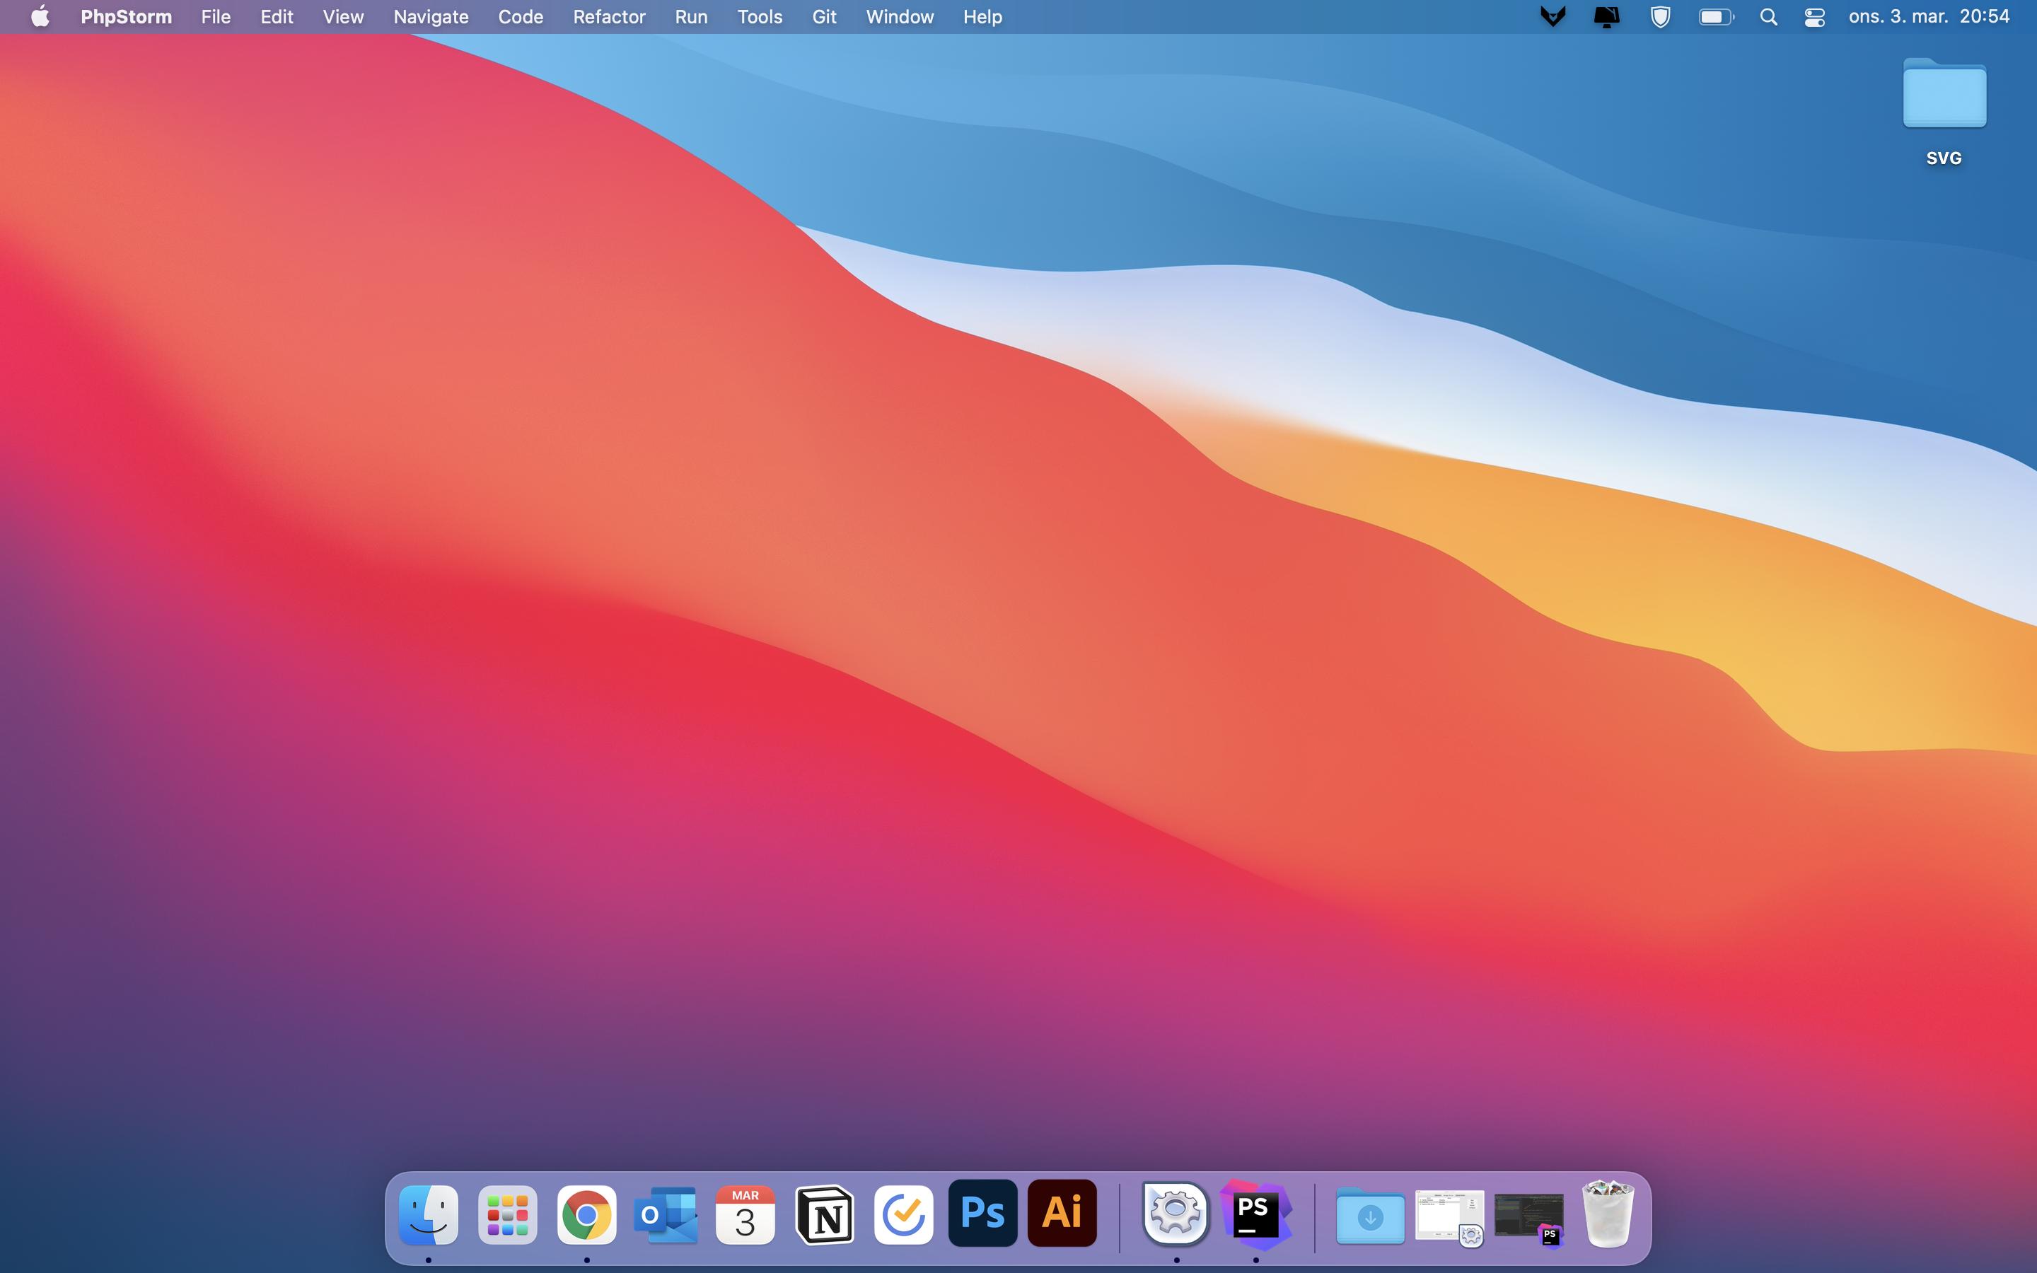Open Finder from the dock
Image resolution: width=2037 pixels, height=1273 pixels.
pyautogui.click(x=429, y=1214)
